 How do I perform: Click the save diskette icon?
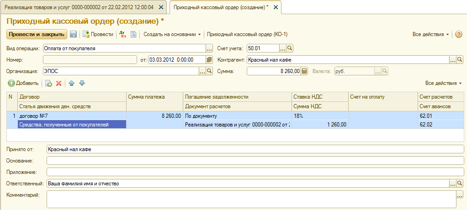[x=73, y=34]
